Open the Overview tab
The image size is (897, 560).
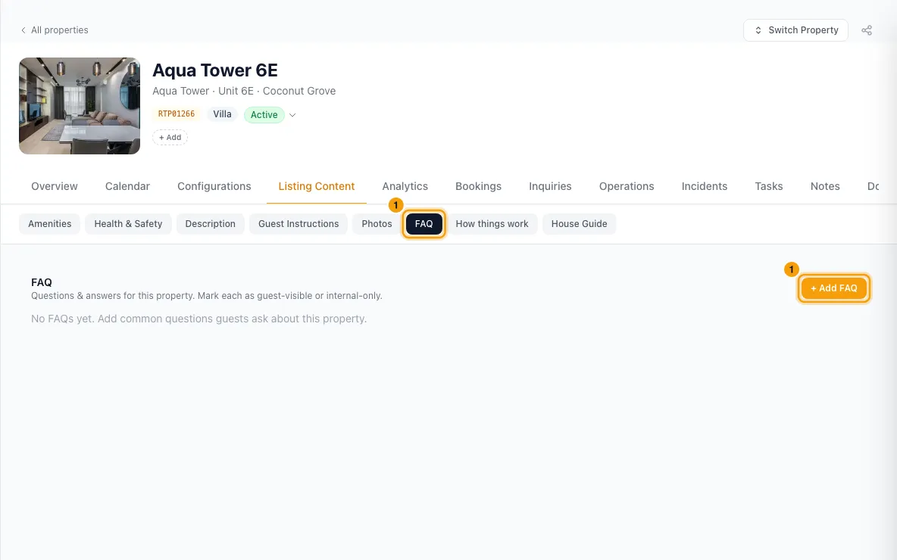(x=55, y=186)
